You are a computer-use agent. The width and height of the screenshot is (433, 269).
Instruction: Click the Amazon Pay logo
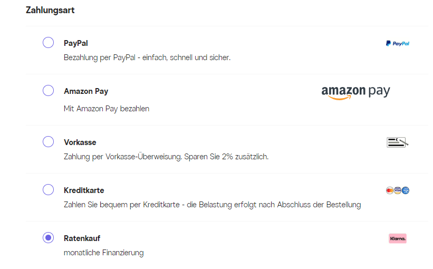click(355, 92)
